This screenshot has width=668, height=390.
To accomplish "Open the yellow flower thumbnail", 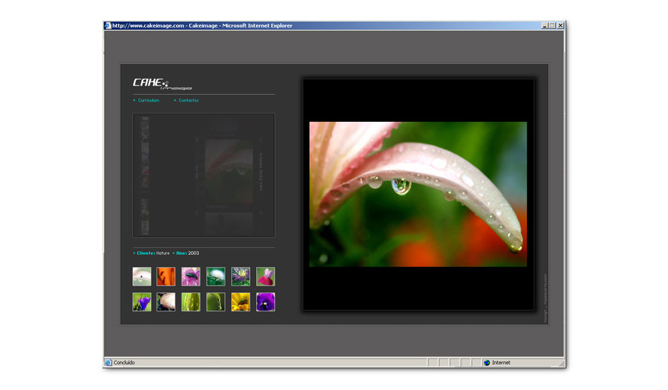I will click(241, 302).
